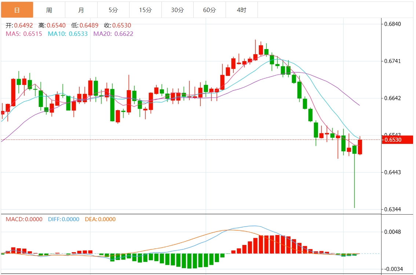Click the 高:0.6540 high price value

point(52,25)
